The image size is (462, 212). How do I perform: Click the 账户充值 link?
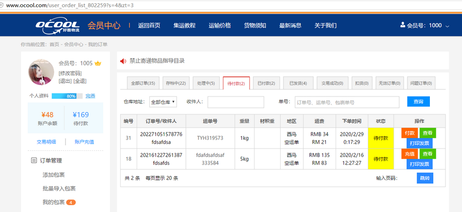[84, 142]
